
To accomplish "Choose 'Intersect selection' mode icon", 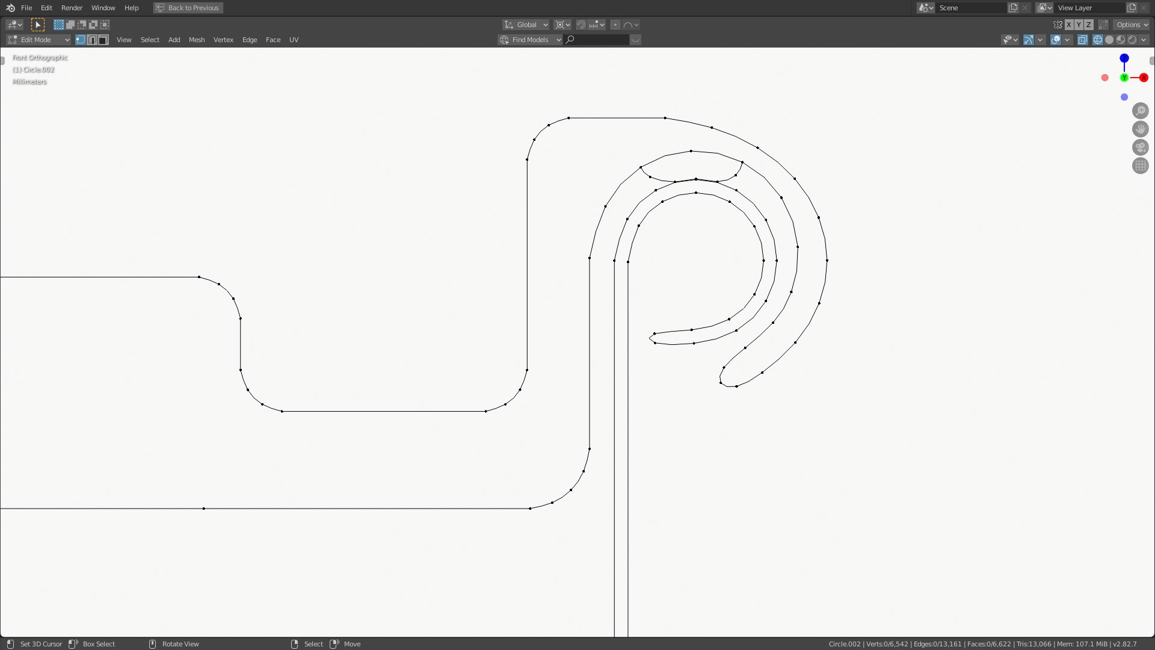I will pos(105,25).
